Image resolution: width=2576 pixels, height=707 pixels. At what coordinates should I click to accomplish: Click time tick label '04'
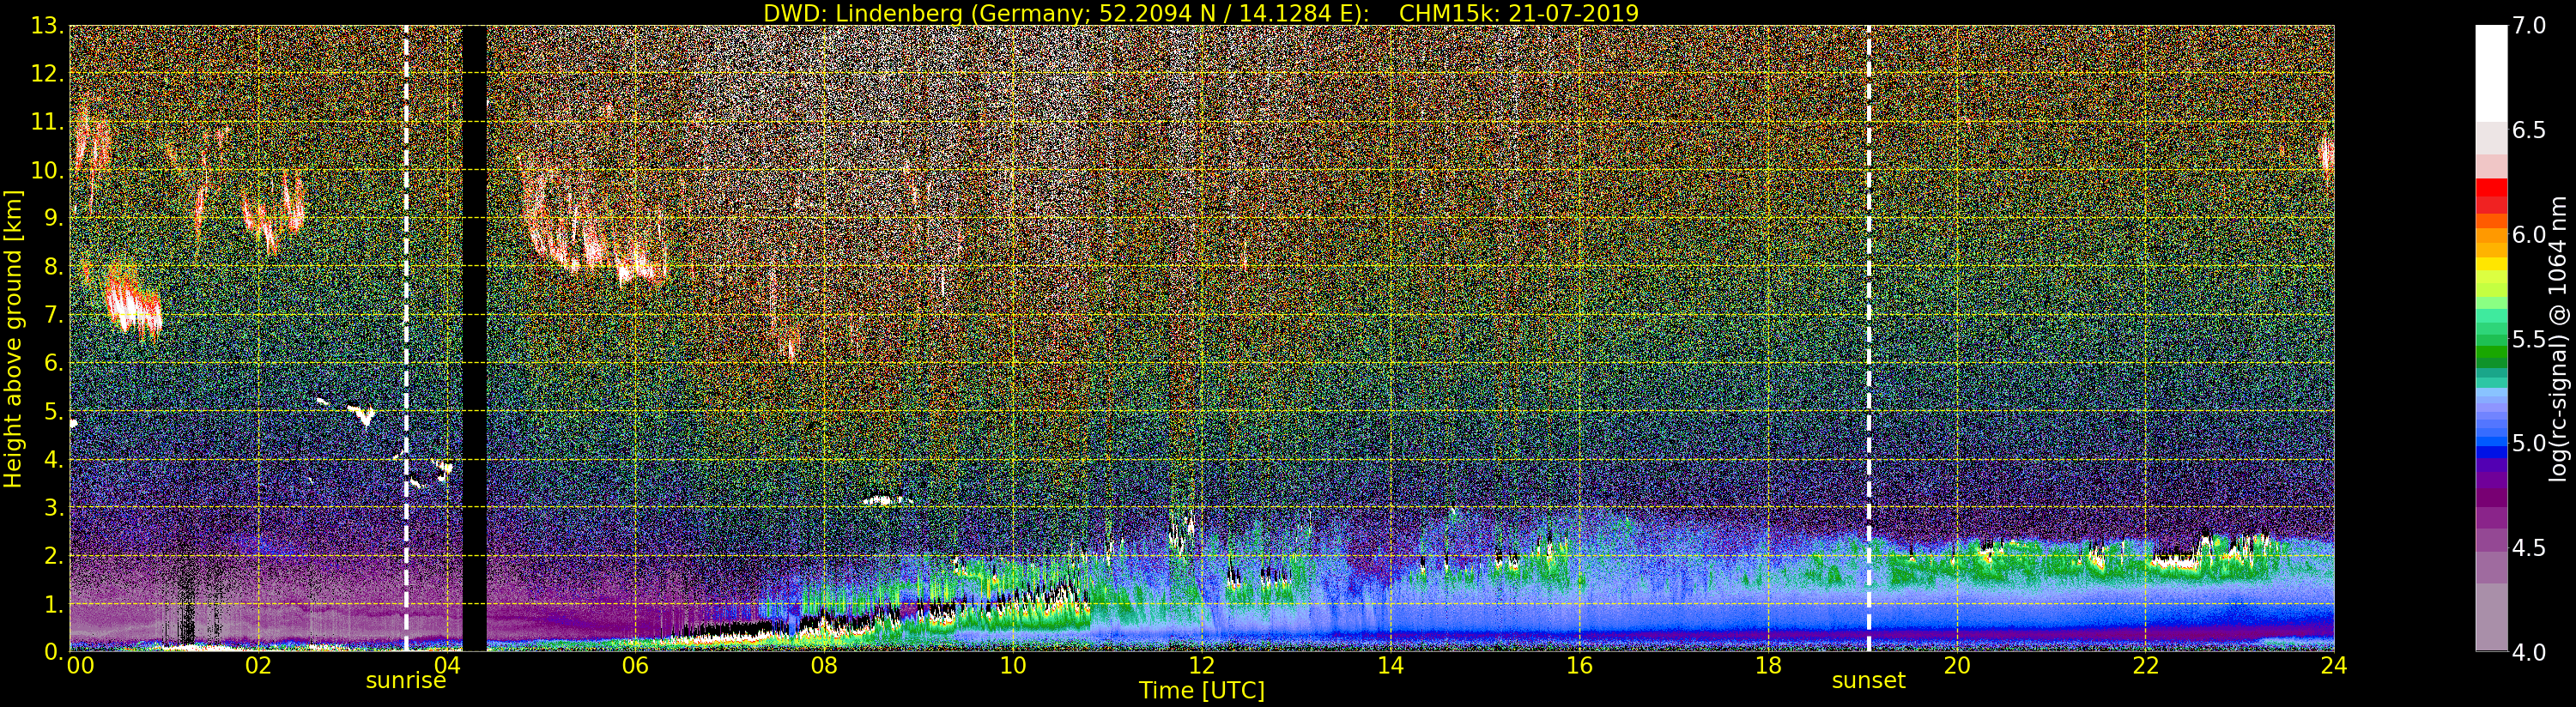coord(447,665)
